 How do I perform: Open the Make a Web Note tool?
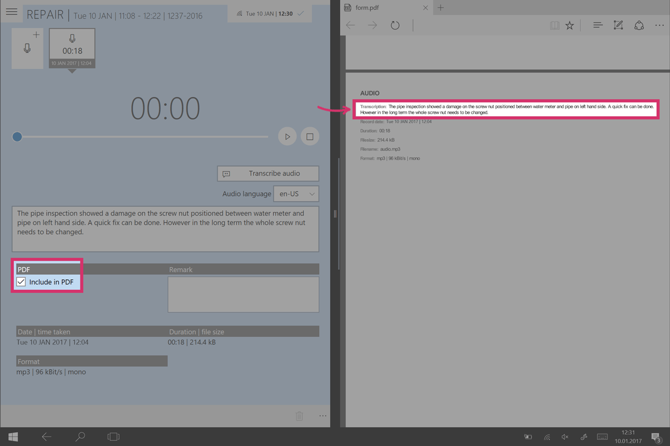coord(618,26)
